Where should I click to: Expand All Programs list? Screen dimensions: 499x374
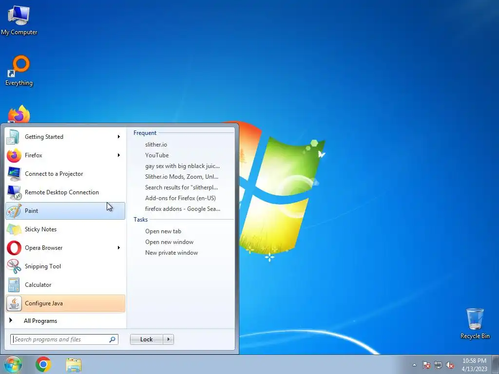pos(65,320)
